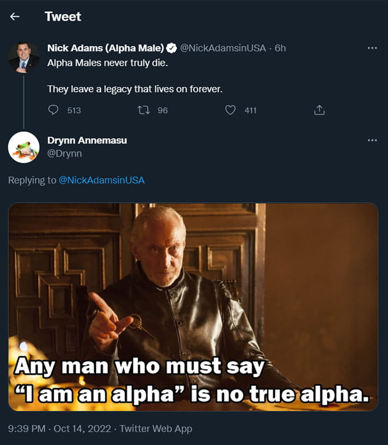The height and width of the screenshot is (445, 388).
Task: Click the back arrow to leave the tweet view
Action: pos(15,17)
